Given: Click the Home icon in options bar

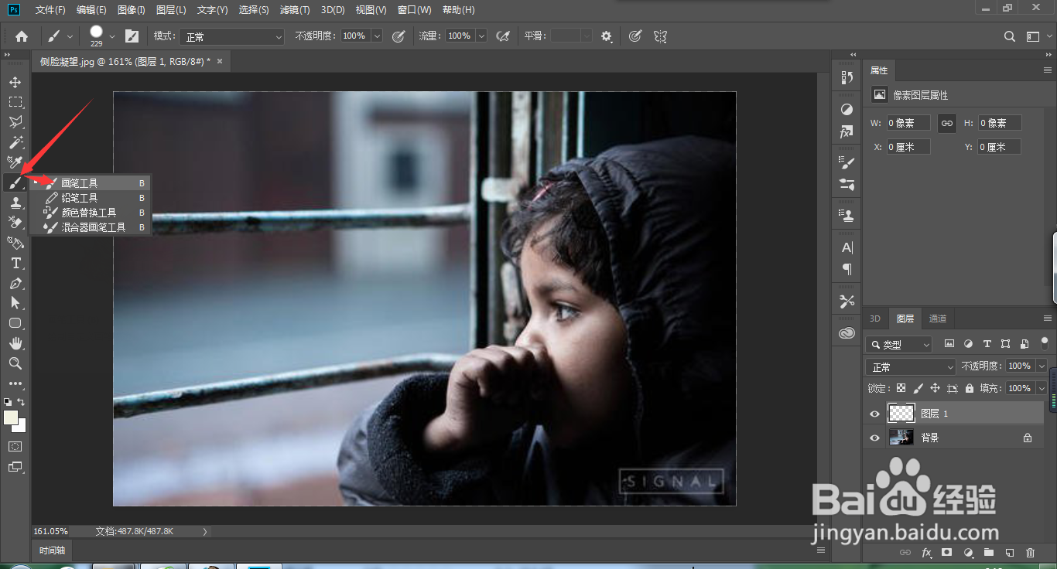Looking at the screenshot, I should pyautogui.click(x=22, y=36).
